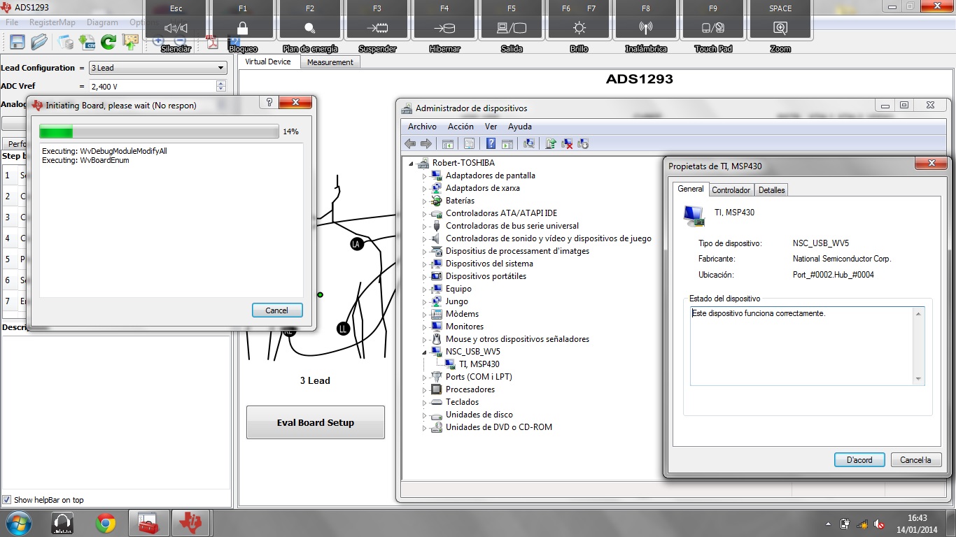Click the properties sheet icon in device manager toolbar
This screenshot has width=956, height=537.
pyautogui.click(x=469, y=143)
